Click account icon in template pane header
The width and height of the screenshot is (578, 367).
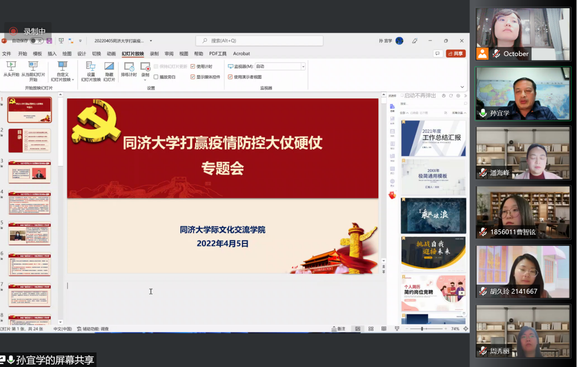pos(444,96)
